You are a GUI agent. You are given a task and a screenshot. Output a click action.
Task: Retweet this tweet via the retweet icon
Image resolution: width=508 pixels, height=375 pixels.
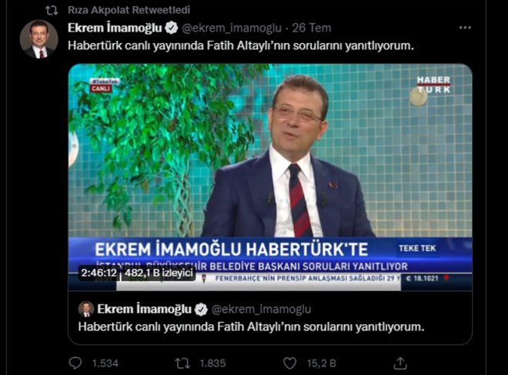click(182, 363)
